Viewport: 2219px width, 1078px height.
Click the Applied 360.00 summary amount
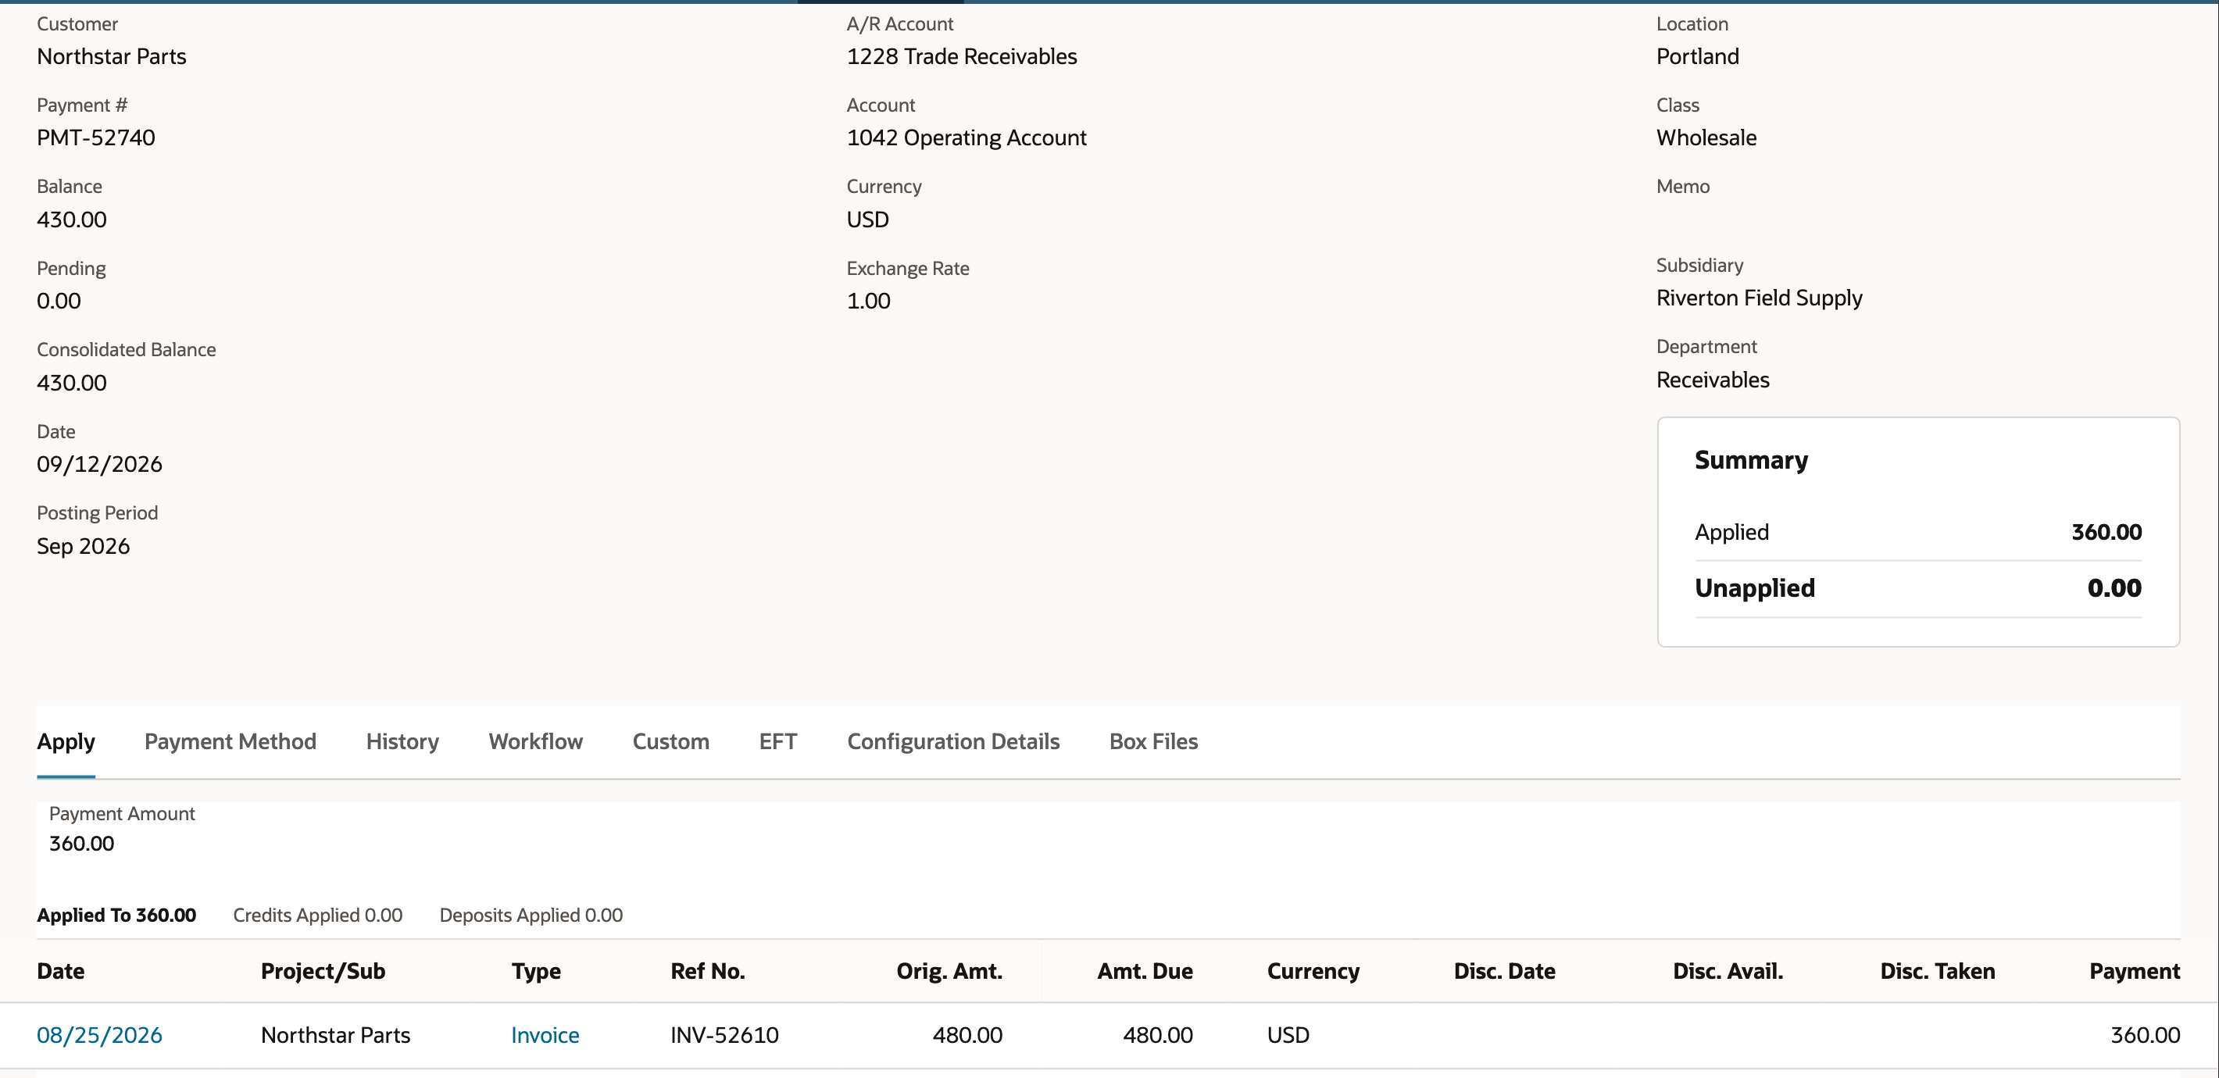[x=2106, y=532]
